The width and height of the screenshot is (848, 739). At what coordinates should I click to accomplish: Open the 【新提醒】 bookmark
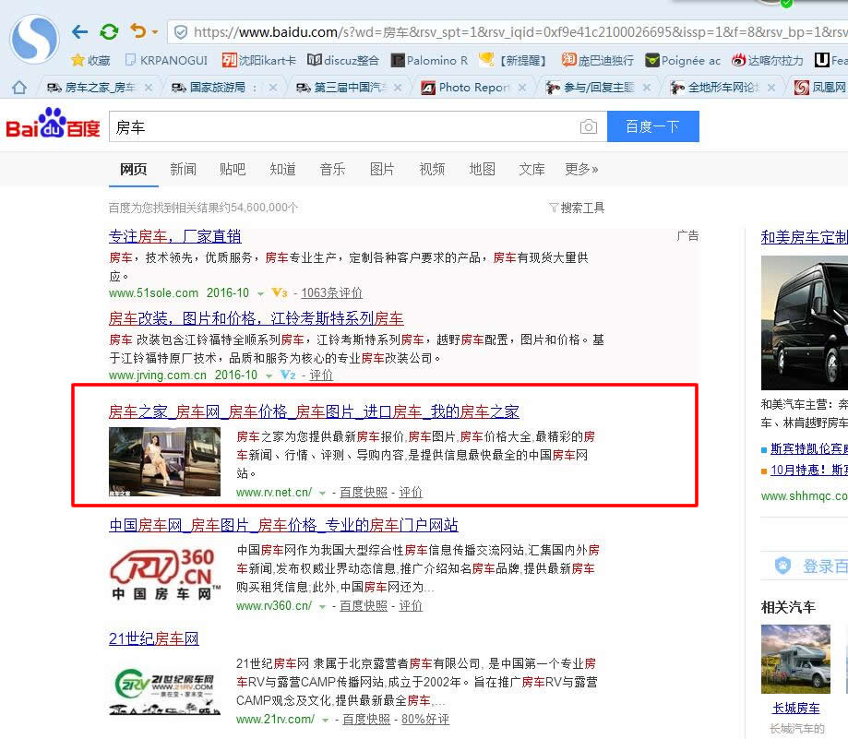(x=513, y=60)
